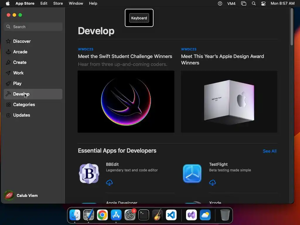
Task: Go to Discover in sidebar
Action: pyautogui.click(x=33, y=41)
